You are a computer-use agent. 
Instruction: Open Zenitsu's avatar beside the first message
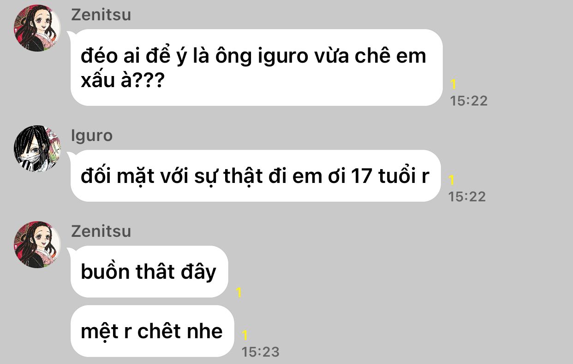tap(37, 29)
